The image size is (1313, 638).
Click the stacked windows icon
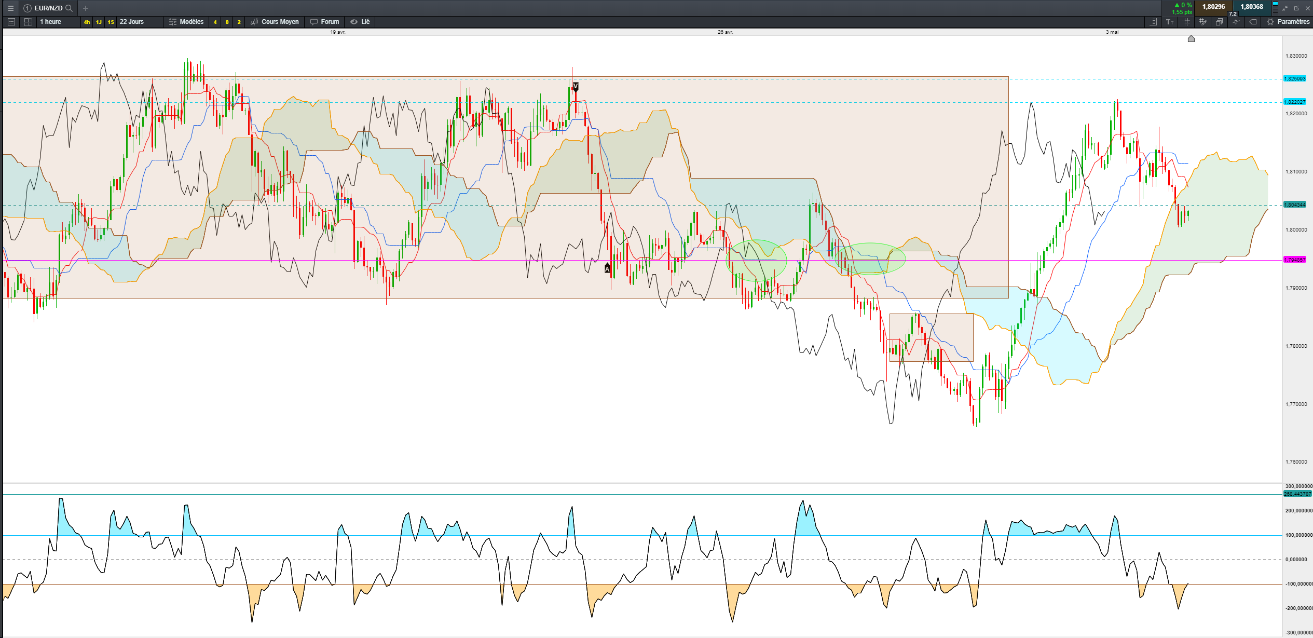pyautogui.click(x=1220, y=22)
